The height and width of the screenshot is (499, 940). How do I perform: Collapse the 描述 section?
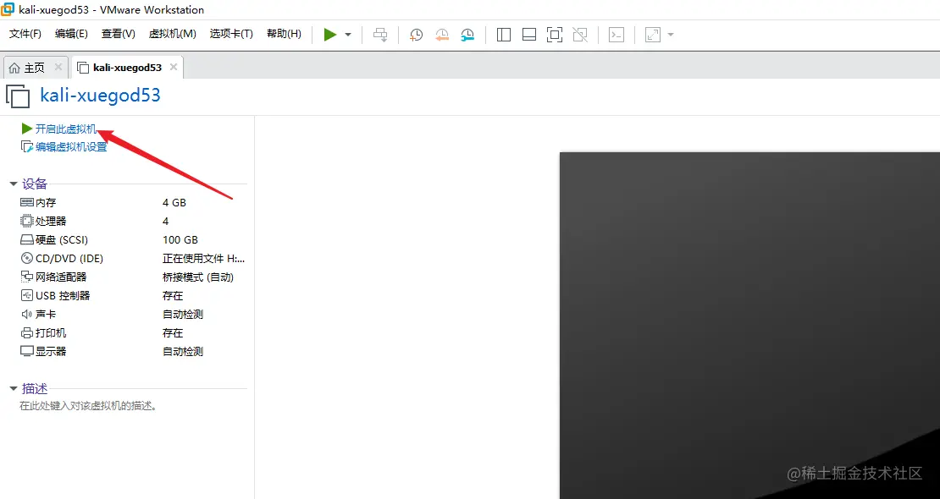14,389
